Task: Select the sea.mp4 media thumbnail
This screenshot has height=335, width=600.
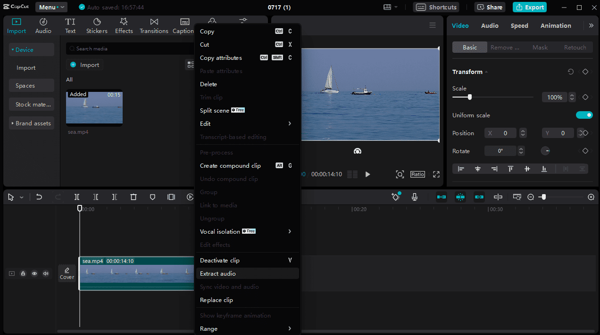Action: (94, 108)
